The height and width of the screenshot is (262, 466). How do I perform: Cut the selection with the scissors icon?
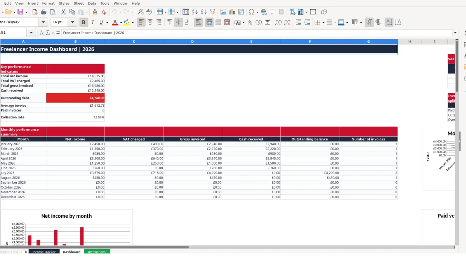(x=63, y=12)
